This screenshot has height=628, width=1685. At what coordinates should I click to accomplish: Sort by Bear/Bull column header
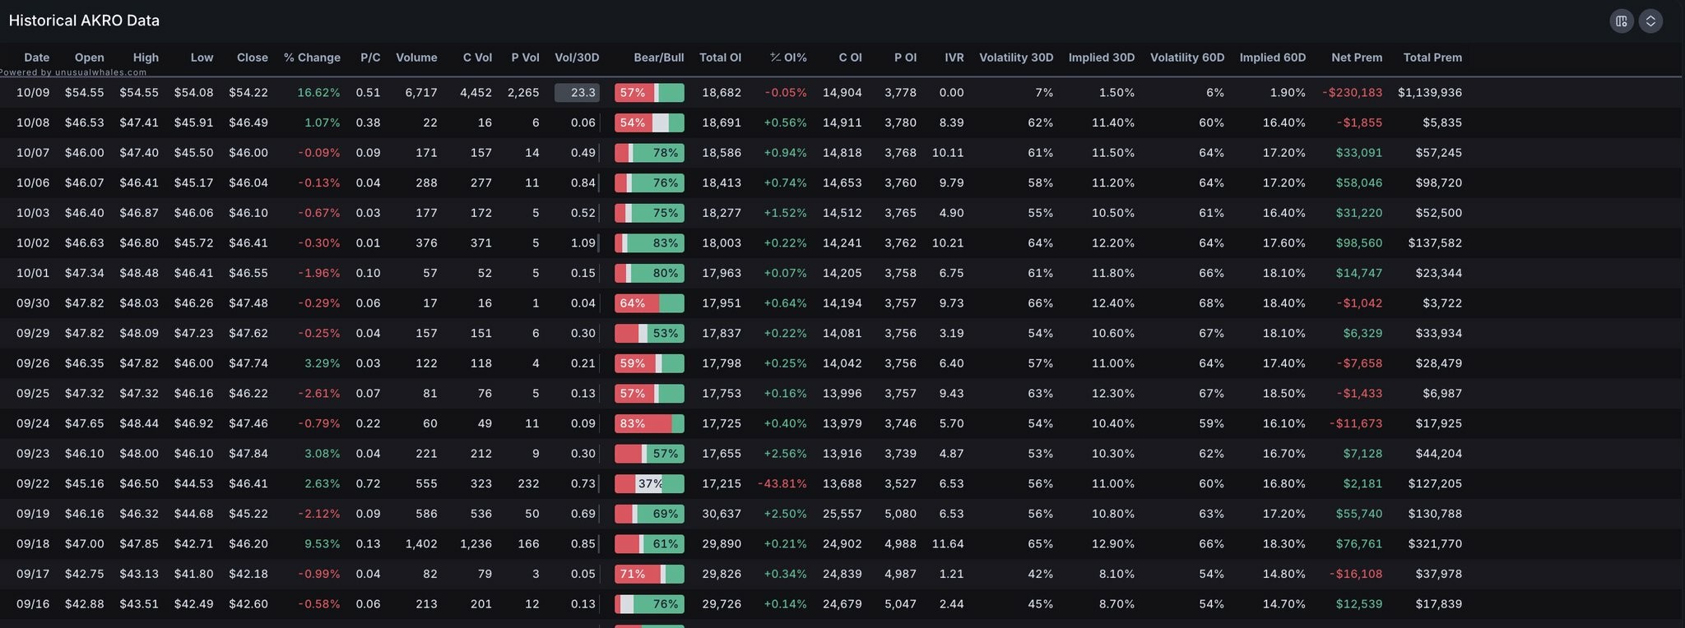[x=658, y=58]
